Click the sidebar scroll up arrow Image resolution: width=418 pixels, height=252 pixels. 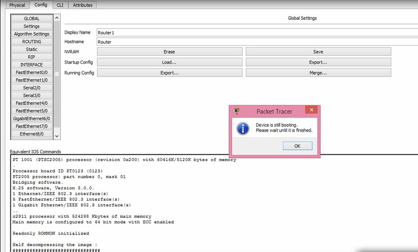pyautogui.click(x=57, y=18)
